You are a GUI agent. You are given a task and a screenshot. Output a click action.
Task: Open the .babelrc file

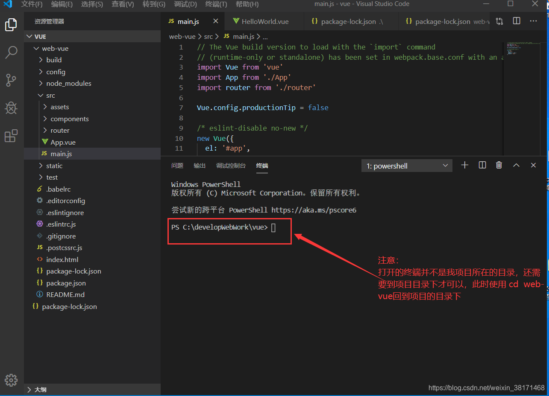click(x=92, y=189)
